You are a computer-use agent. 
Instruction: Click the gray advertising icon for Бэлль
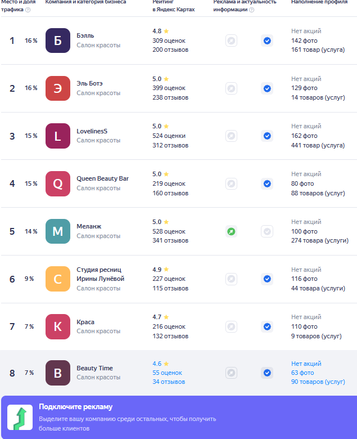click(231, 41)
